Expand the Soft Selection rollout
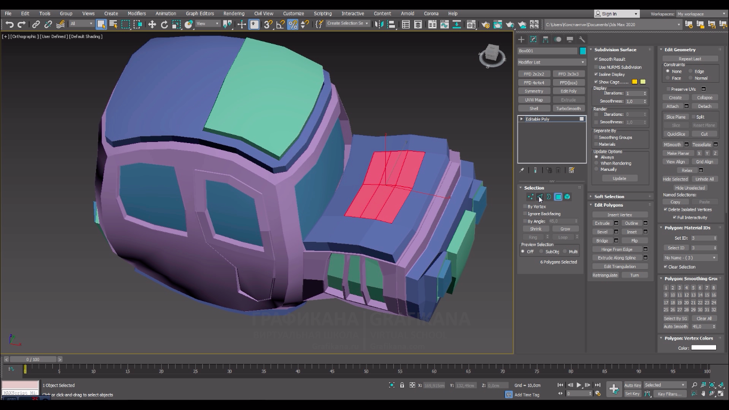 pyautogui.click(x=609, y=196)
